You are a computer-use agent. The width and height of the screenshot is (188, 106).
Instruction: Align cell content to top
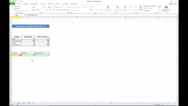pyautogui.click(x=54, y=7)
